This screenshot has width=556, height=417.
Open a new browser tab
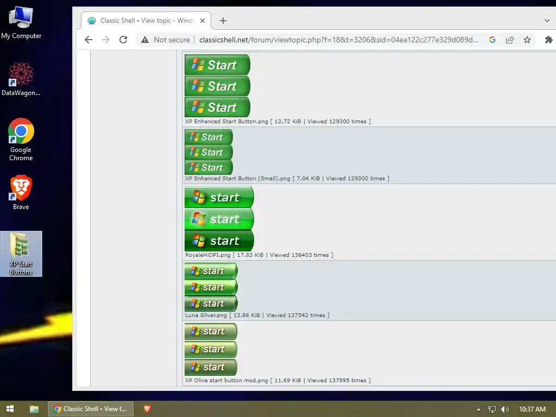coord(223,21)
